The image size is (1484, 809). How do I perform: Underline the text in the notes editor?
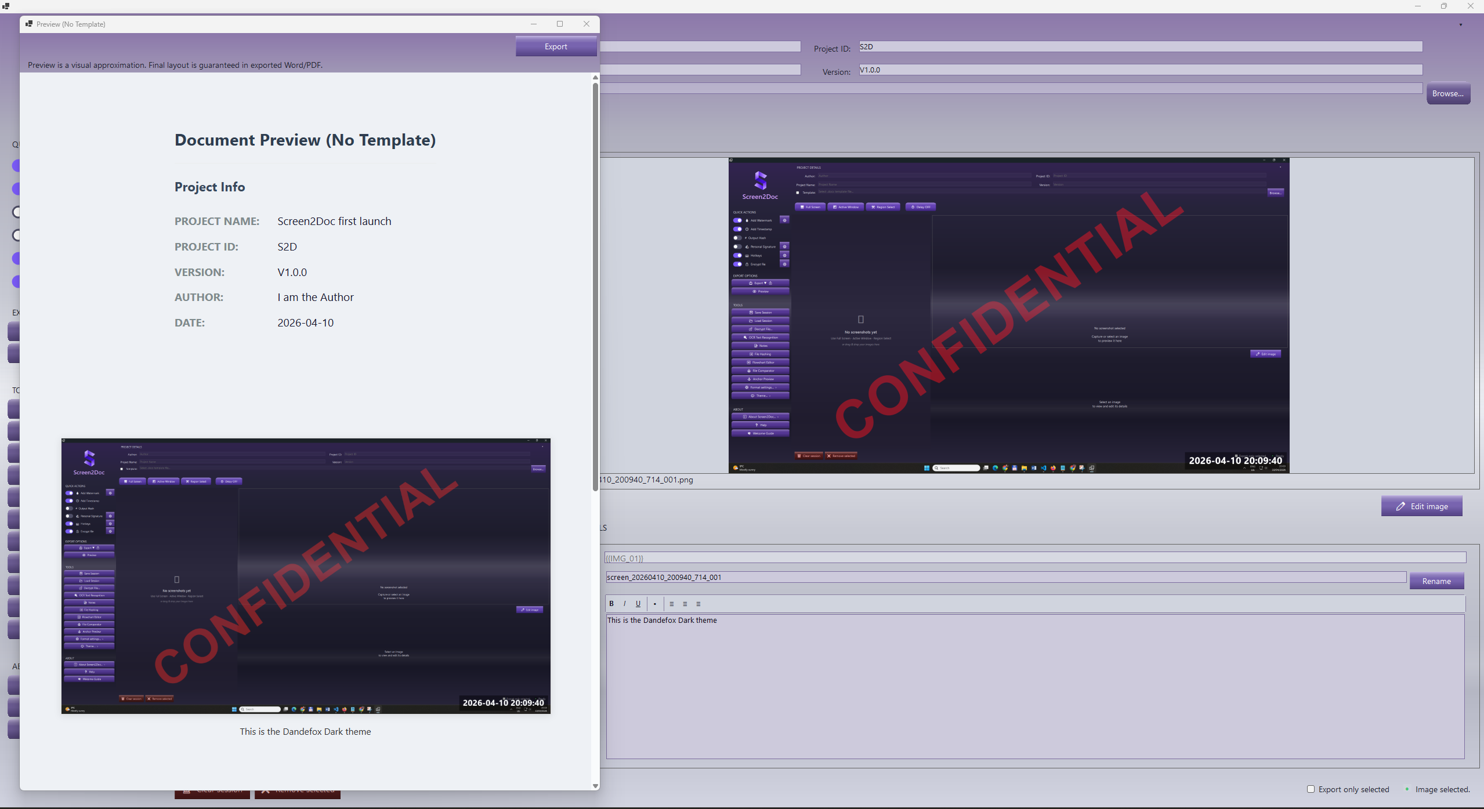[x=638, y=604]
